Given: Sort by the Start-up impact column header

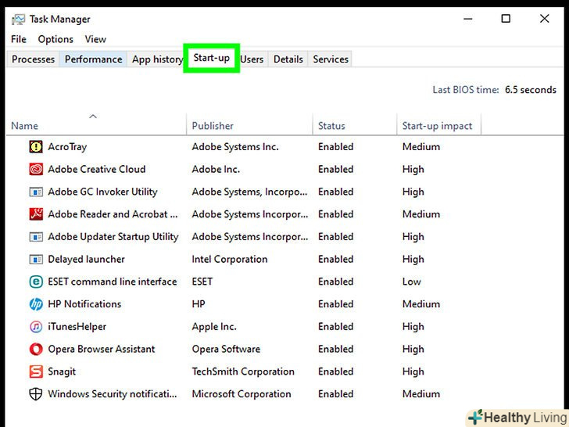Looking at the screenshot, I should tap(438, 126).
